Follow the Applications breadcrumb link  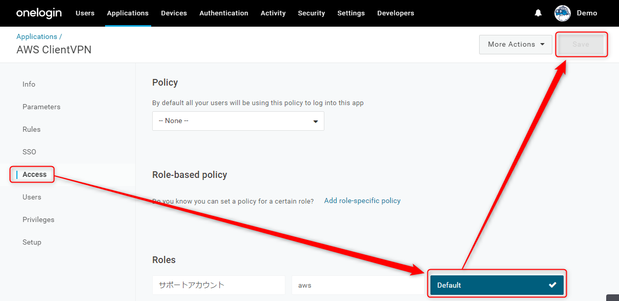[x=37, y=36]
